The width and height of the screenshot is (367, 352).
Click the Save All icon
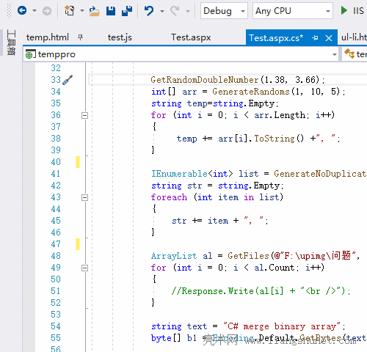pos(127,11)
